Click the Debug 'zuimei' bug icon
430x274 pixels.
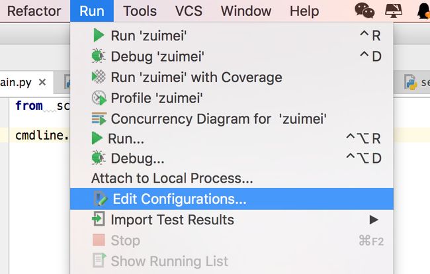click(98, 56)
